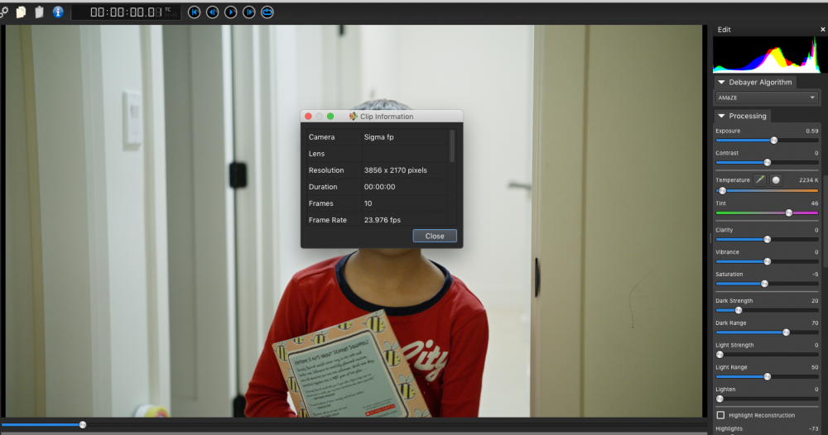828x435 pixels.
Task: Click the copy receipt icon
Action: pos(21,12)
